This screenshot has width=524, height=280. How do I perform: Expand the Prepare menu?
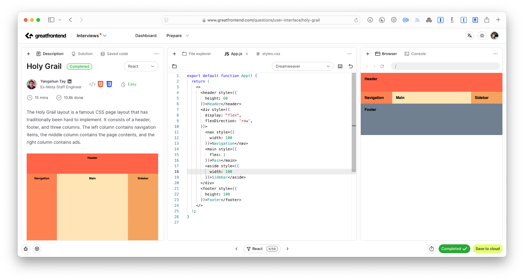tap(177, 36)
